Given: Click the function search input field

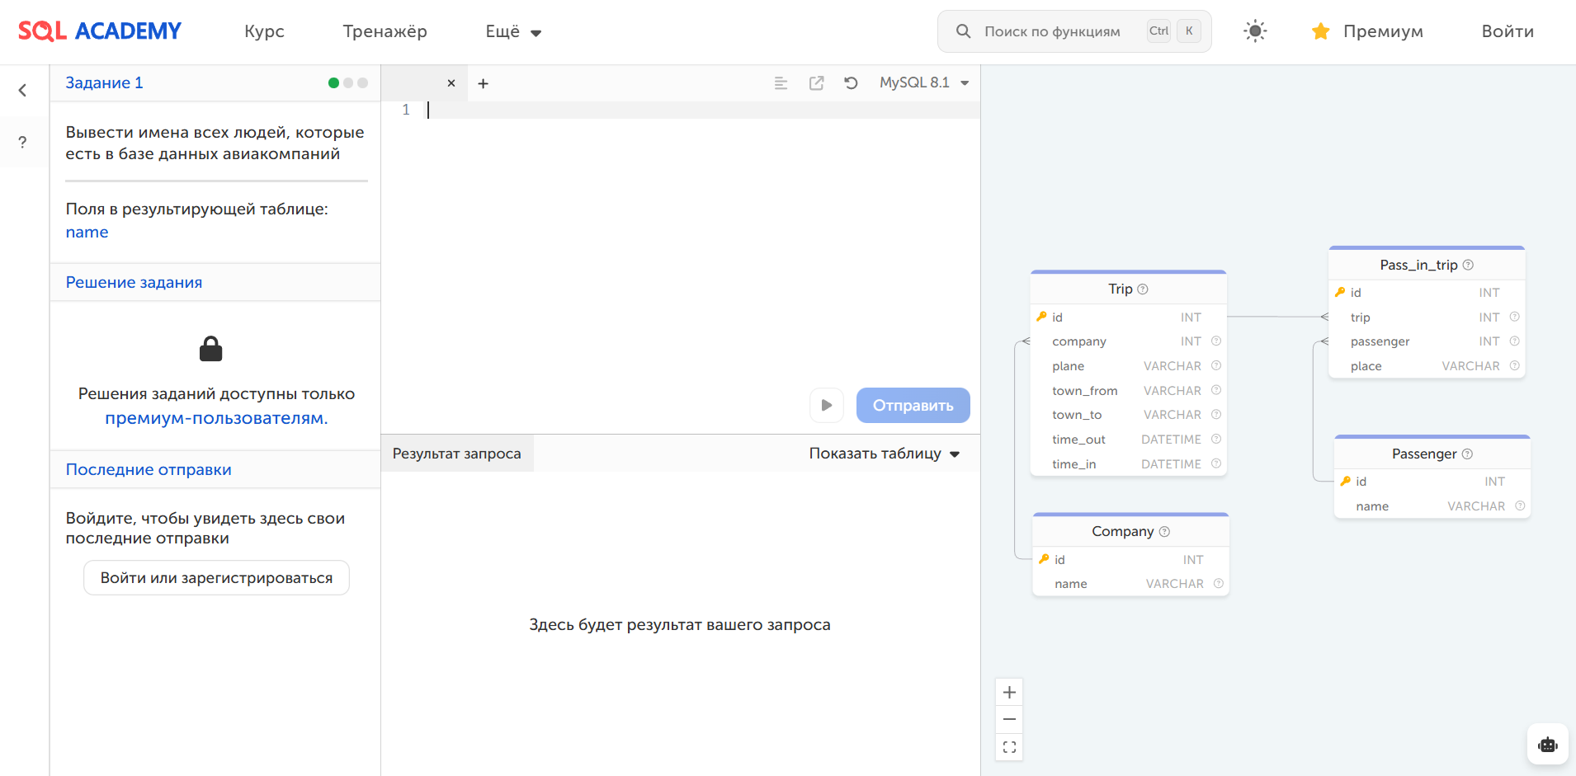Looking at the screenshot, I should [1052, 31].
